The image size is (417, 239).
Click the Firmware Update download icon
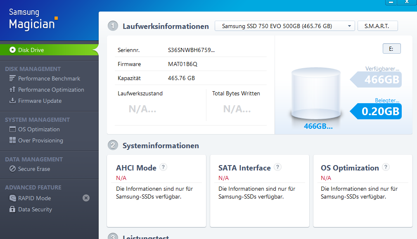pos(12,101)
